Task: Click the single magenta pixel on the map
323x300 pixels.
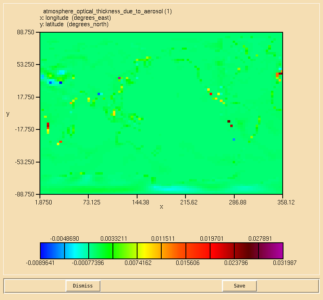Action: [x=119, y=78]
